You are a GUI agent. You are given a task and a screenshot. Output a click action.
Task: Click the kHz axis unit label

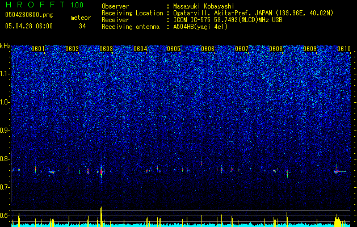[x=5, y=46]
